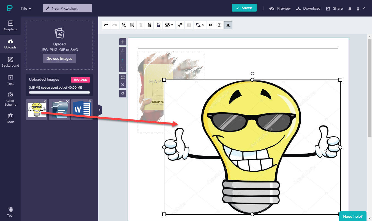This screenshot has width=372, height=221.
Task: Click the storage usage bar
Action: (59, 92)
